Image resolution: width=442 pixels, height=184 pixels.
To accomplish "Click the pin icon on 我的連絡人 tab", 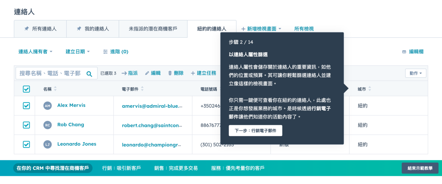I will [x=79, y=29].
